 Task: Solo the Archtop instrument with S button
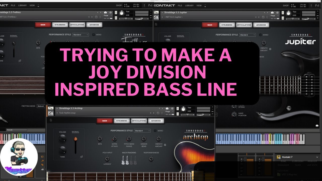tap(178, 109)
